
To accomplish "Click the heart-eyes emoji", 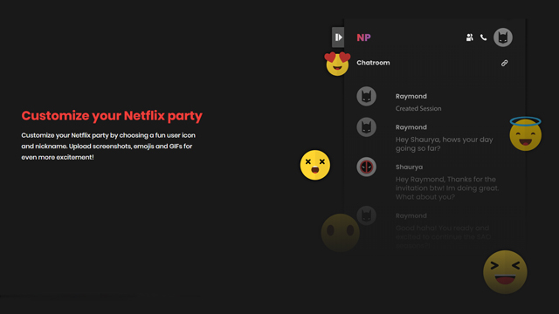I will (337, 64).
